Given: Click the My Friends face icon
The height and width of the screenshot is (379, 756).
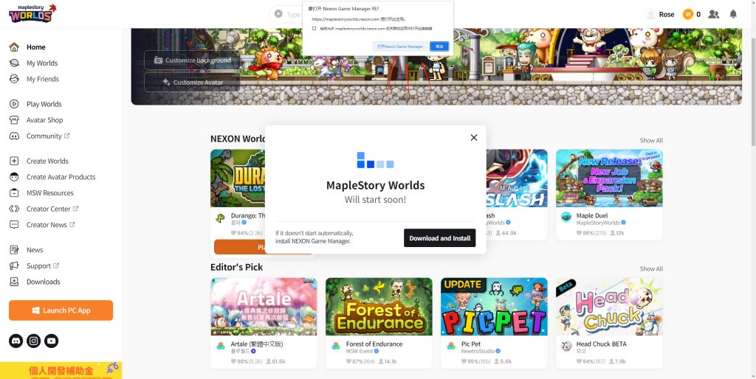Looking at the screenshot, I should pos(15,79).
